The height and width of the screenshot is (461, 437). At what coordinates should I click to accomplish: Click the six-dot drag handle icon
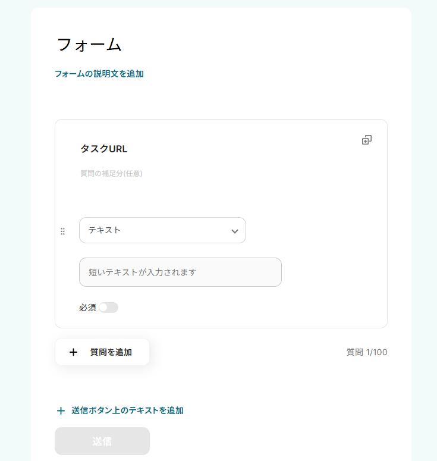pyautogui.click(x=62, y=231)
